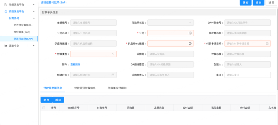Click the 公司名称 input field

tap(93, 33)
